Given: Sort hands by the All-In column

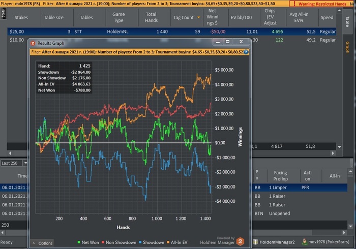Looking at the screenshot, I should 335,176.
